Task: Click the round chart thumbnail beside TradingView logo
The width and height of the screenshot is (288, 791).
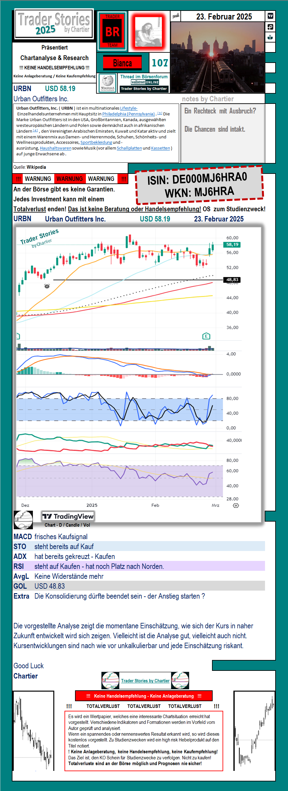Action: 23,520
